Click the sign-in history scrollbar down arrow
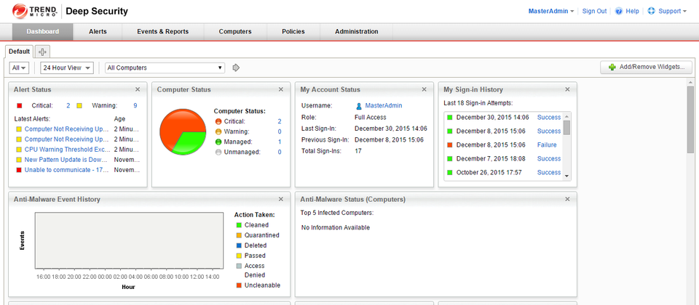Screen dimensions: 699x305 coord(567,176)
